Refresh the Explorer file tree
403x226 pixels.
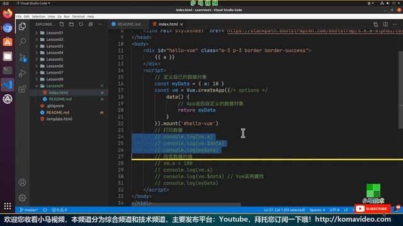coord(81,24)
